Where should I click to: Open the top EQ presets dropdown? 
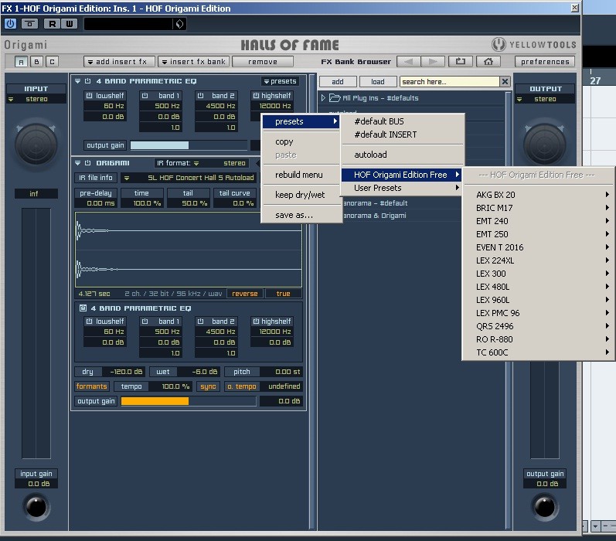[x=280, y=81]
